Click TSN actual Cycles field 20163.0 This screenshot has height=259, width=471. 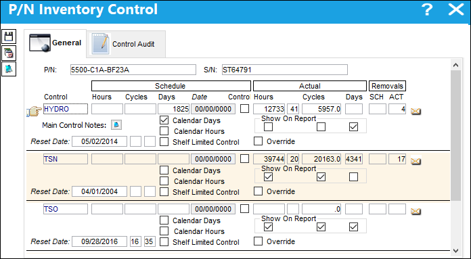tap(321, 159)
